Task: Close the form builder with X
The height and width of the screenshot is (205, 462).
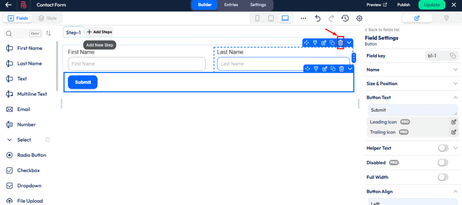Action: pos(453,5)
